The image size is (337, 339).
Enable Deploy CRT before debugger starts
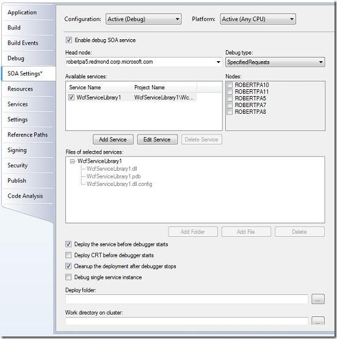click(68, 255)
